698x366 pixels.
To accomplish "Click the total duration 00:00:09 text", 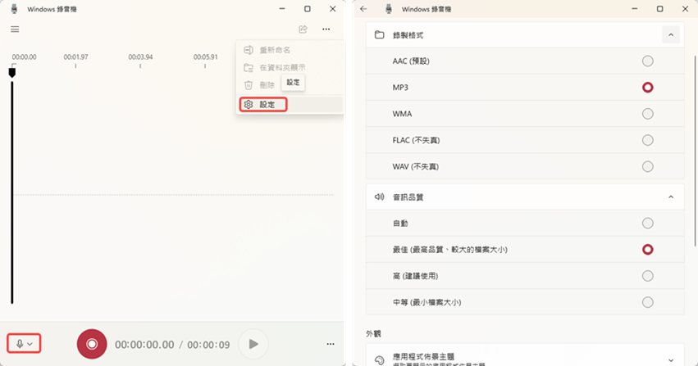I will (x=208, y=345).
